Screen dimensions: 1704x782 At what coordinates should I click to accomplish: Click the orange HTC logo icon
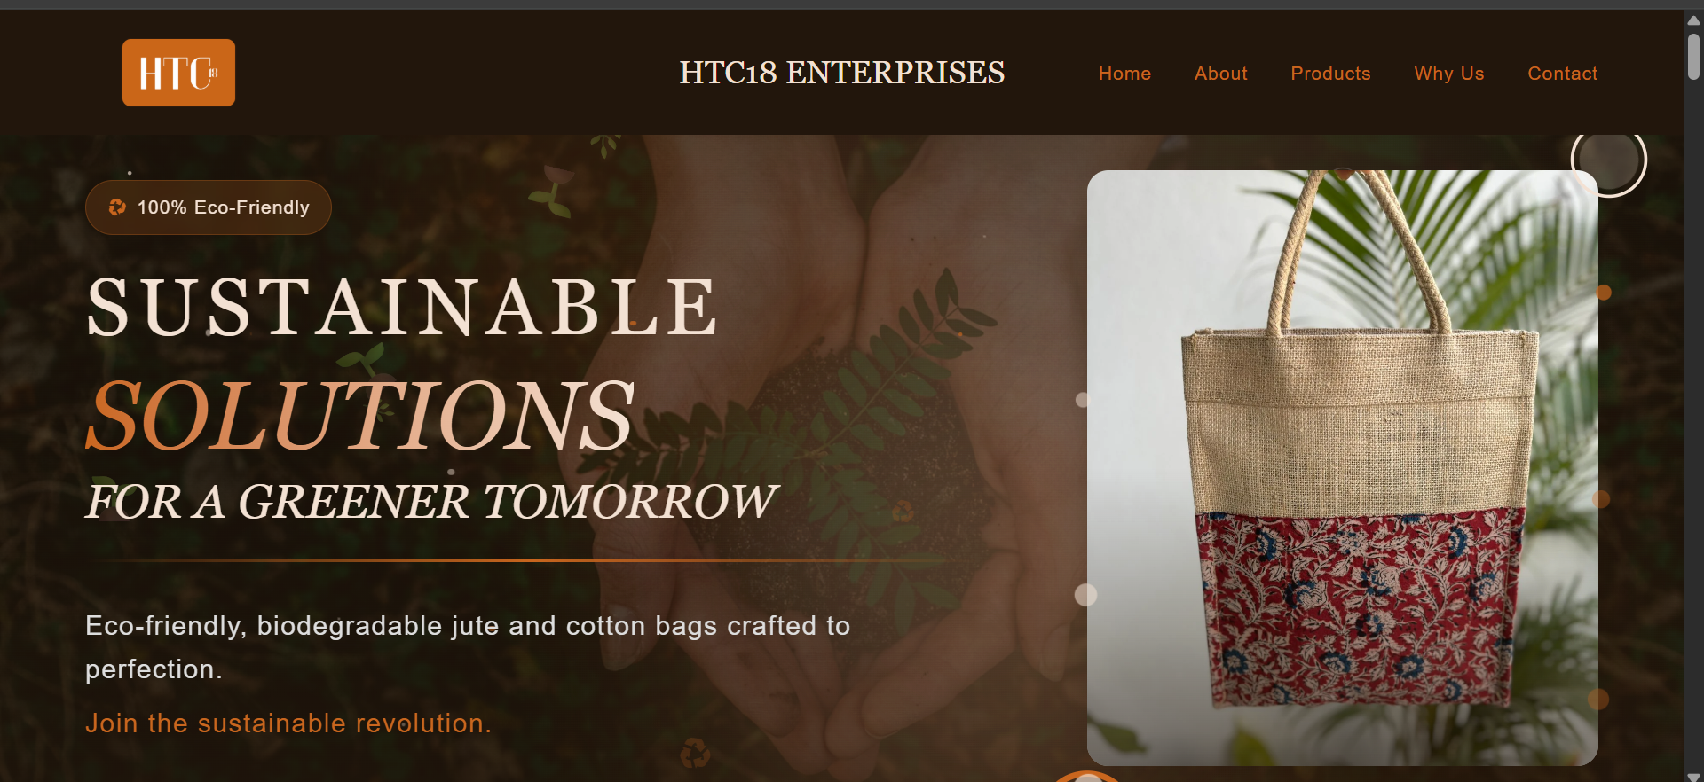[x=178, y=73]
